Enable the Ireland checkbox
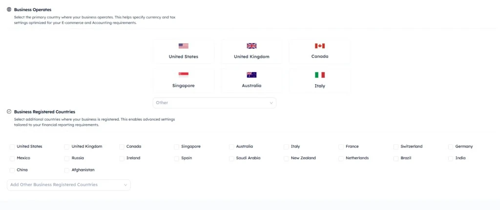Screen dimensions: 500x210 click(x=122, y=158)
